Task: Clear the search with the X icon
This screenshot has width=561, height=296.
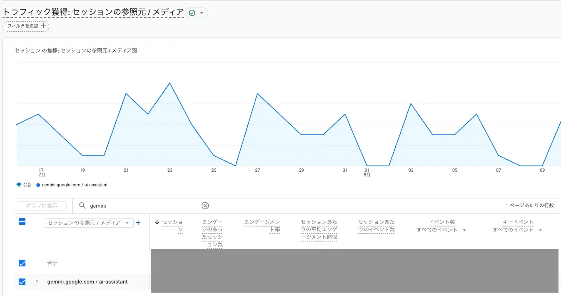Action: [x=205, y=206]
